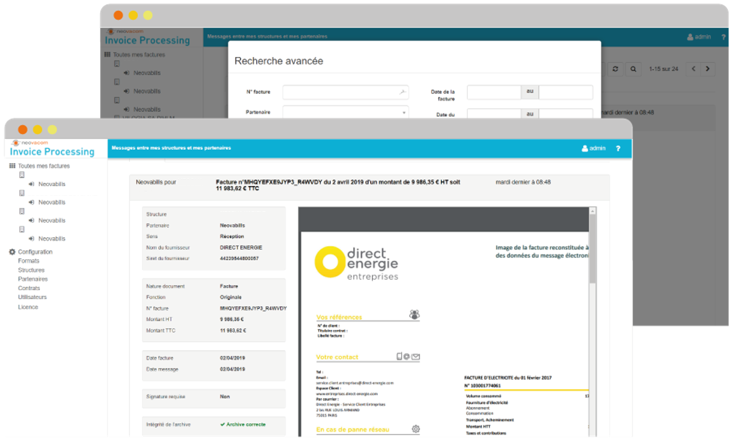Click the refresh button in the back window toolbar
The image size is (732, 448).
point(616,69)
